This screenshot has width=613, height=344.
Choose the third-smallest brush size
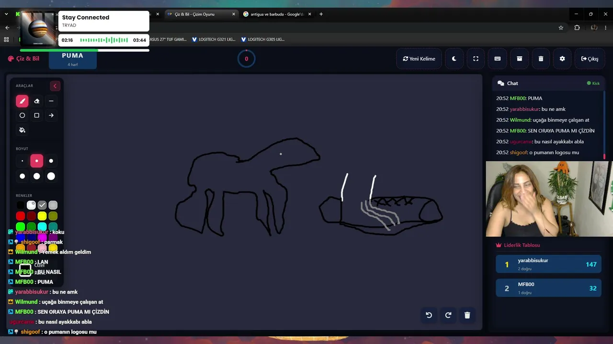(x=51, y=161)
